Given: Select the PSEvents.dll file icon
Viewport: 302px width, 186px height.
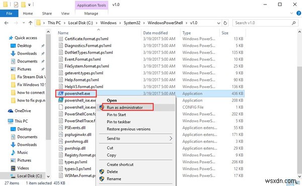Looking at the screenshot, I should pos(61,128).
